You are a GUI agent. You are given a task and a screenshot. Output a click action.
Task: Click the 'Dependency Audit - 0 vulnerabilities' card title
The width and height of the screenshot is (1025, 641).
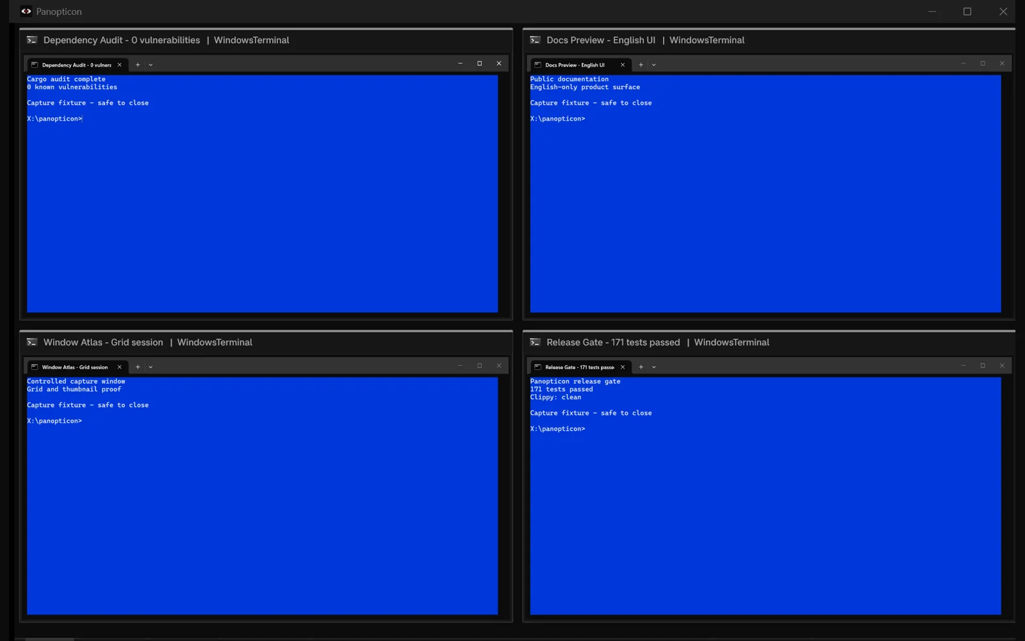[122, 40]
